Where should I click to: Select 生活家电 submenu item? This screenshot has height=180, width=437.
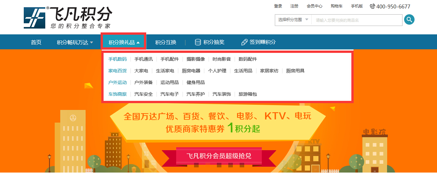click(165, 71)
